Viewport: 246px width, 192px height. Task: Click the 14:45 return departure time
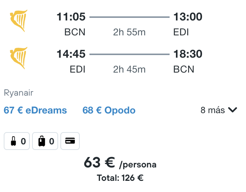pos(71,54)
